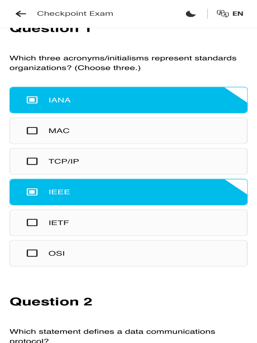257x343 pixels.
Task: Go back using the left arrow icon
Action: (x=21, y=14)
